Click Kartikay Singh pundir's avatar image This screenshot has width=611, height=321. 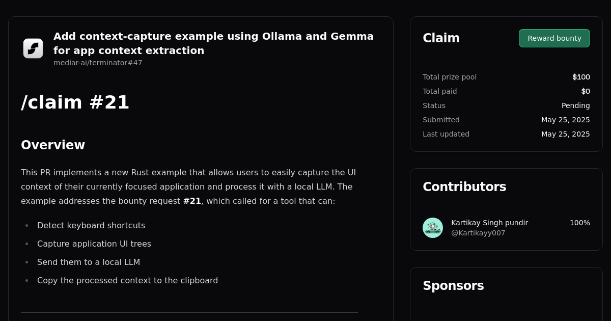coord(432,228)
